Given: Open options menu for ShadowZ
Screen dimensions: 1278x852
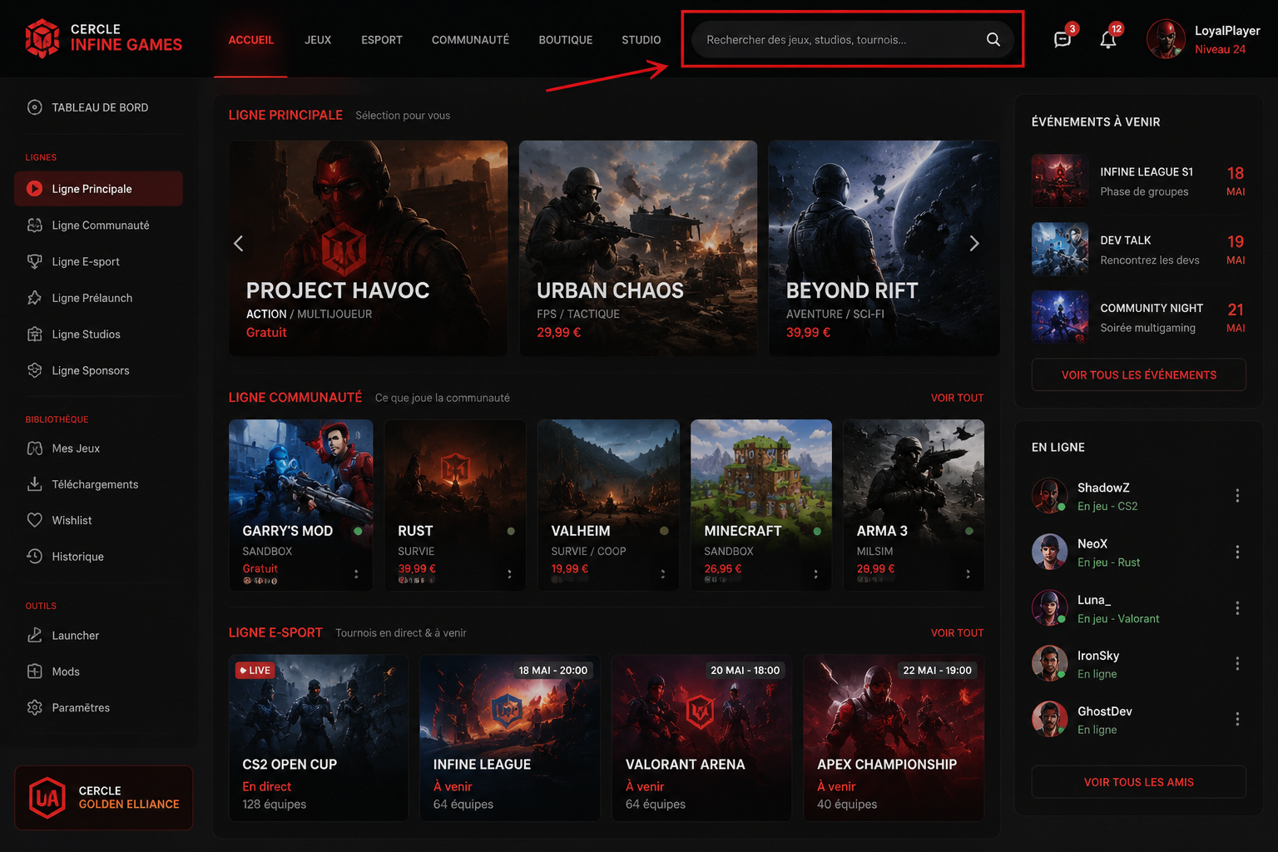Looking at the screenshot, I should tap(1237, 496).
